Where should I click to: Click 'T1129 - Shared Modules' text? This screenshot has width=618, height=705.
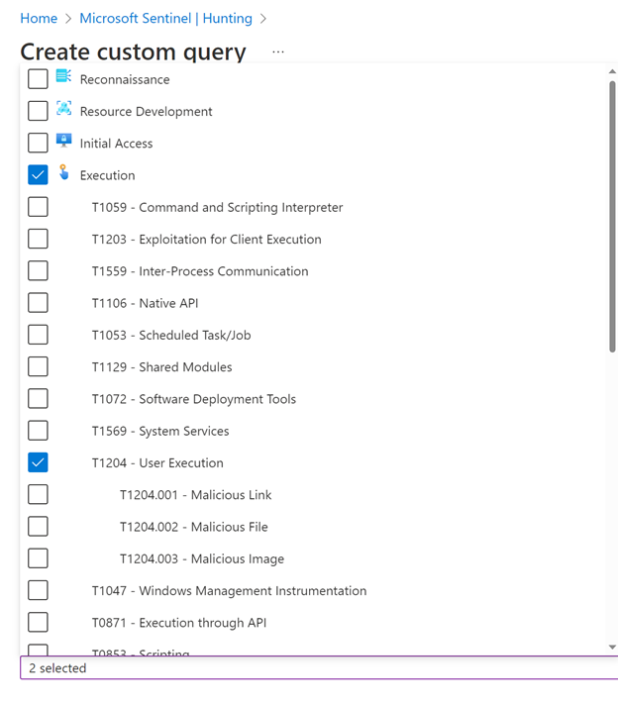[x=161, y=367]
